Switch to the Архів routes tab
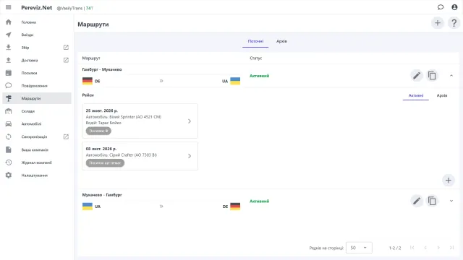Viewport: 463px width, 260px height. [281, 41]
